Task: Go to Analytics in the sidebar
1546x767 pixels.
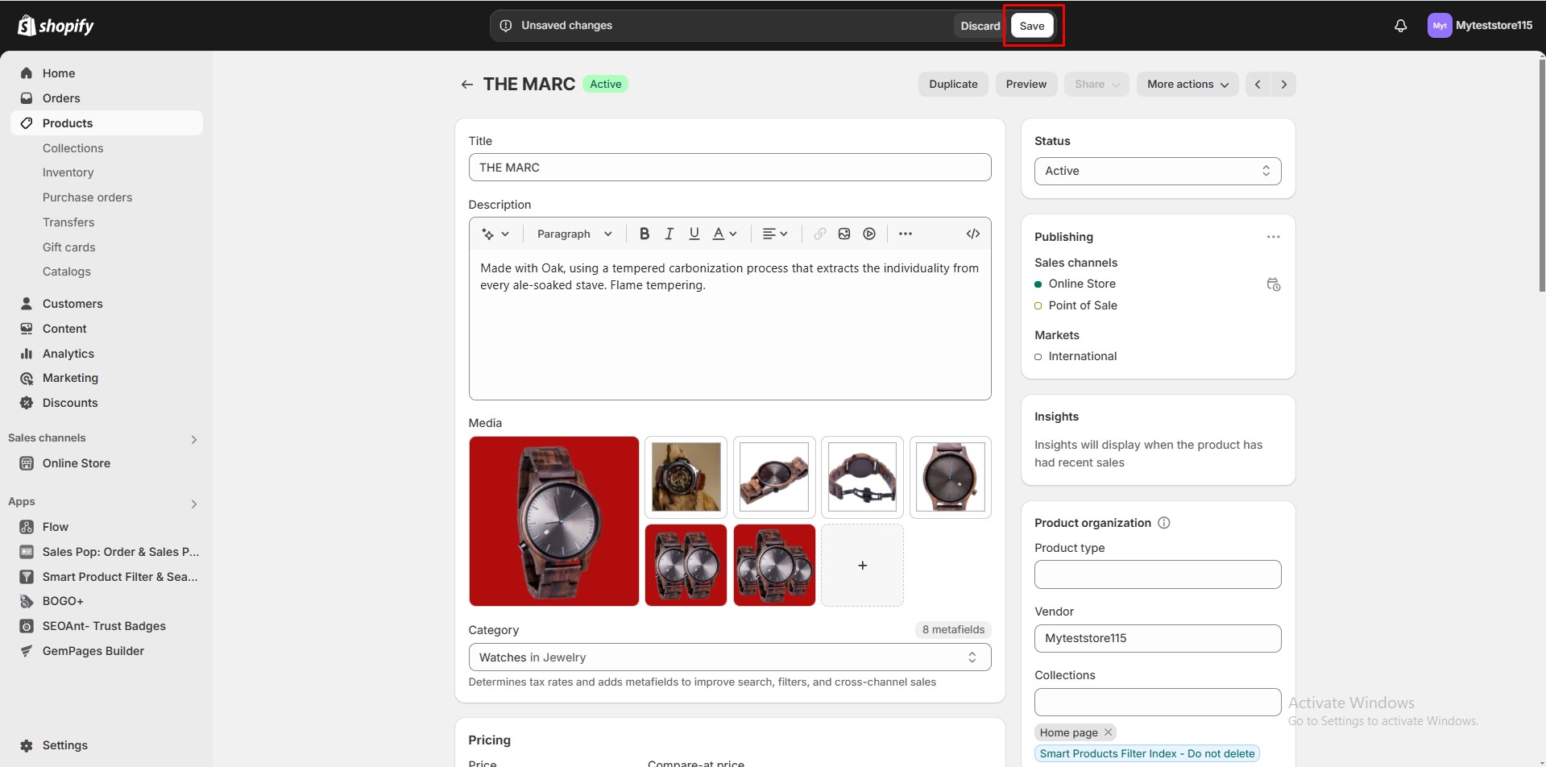Action: pyautogui.click(x=68, y=354)
